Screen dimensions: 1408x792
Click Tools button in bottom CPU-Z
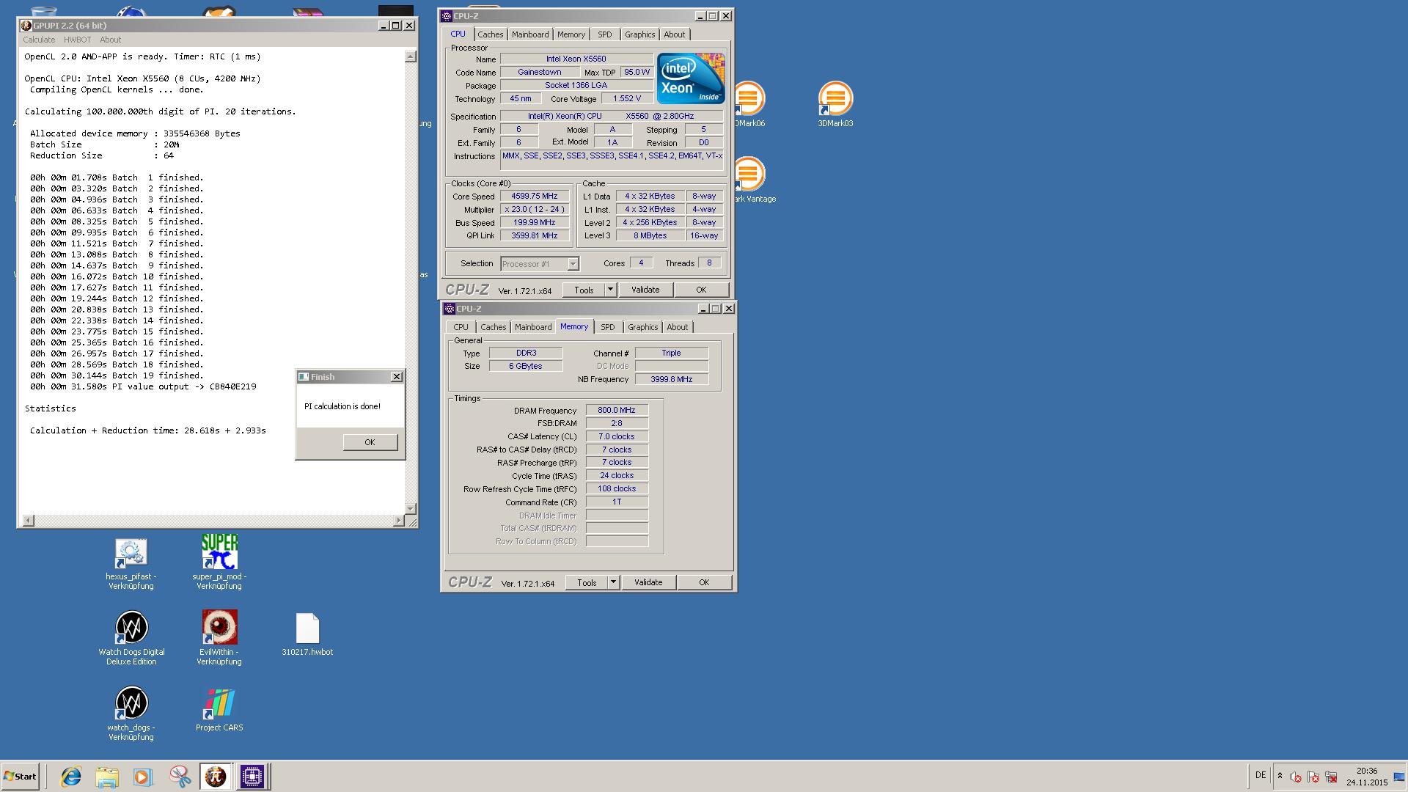coord(587,582)
